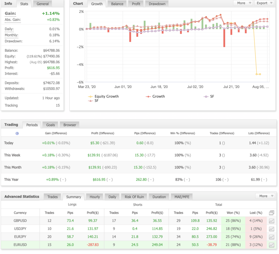279x254 pixels.
Task: Open the Duration statistics tab
Action: [159, 197]
